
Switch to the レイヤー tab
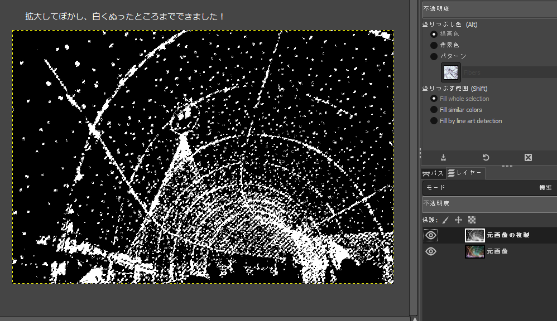[x=465, y=173]
